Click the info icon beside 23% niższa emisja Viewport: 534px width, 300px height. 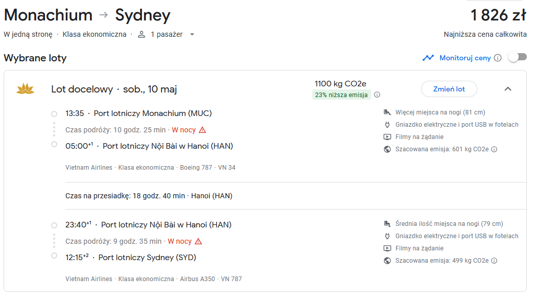point(377,95)
